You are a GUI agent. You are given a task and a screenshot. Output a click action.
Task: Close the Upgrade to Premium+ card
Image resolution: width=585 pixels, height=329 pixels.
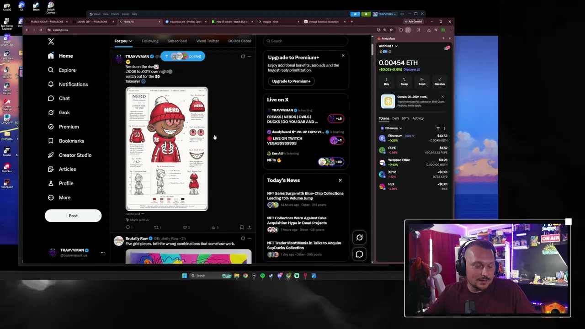tap(343, 56)
